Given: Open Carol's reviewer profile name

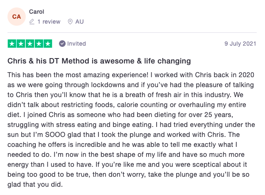Looking at the screenshot, I should tap(37, 12).
